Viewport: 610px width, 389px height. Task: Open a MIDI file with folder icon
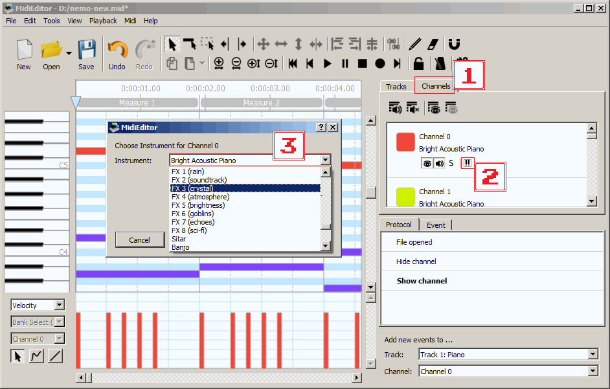(51, 54)
